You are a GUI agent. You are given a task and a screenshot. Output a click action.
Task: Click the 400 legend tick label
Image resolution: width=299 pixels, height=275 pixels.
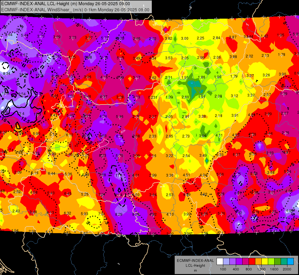(x=236, y=269)
